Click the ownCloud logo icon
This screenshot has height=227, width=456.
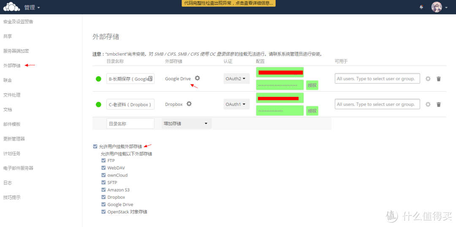pyautogui.click(x=12, y=8)
